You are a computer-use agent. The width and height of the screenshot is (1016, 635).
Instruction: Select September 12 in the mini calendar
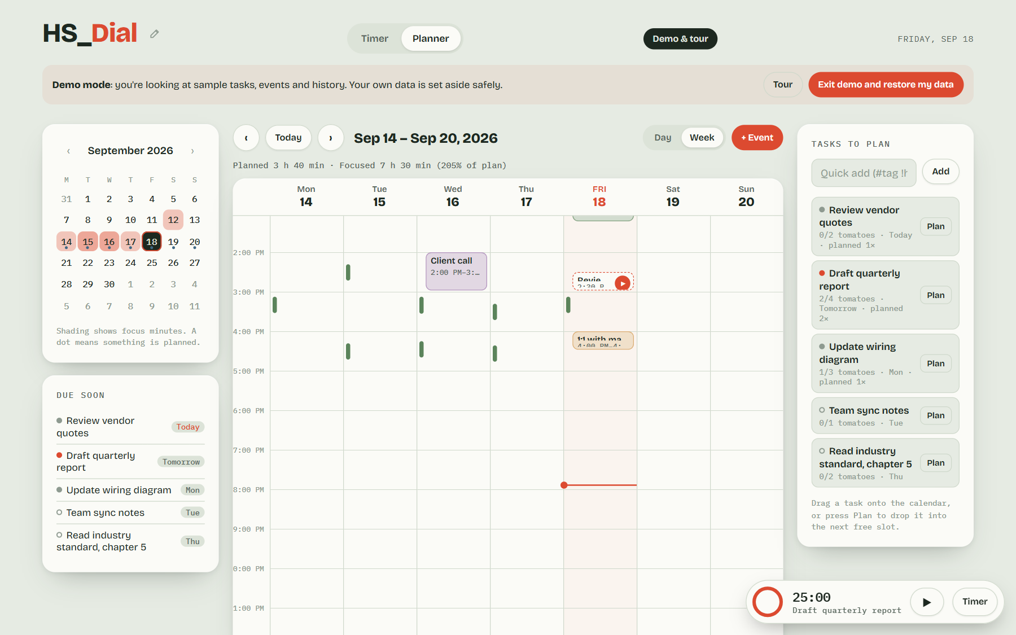pyautogui.click(x=173, y=220)
